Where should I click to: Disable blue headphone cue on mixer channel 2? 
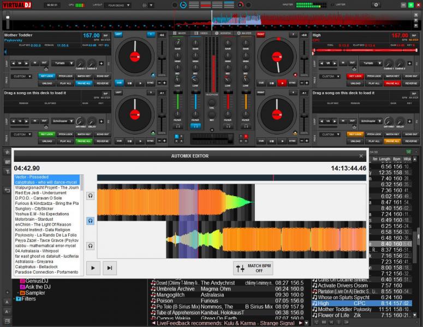click(195, 126)
